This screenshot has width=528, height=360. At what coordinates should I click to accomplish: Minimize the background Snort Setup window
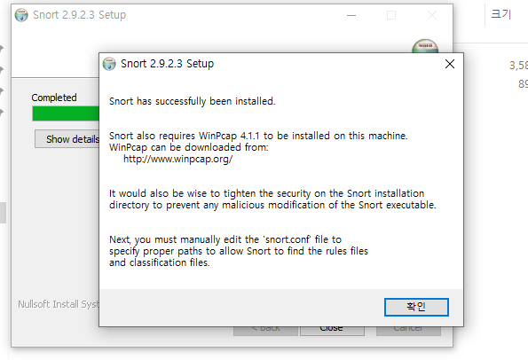[x=351, y=15]
